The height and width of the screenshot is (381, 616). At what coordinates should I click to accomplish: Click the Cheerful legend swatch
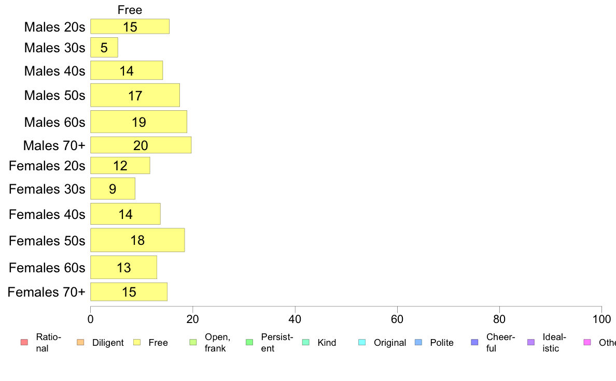(x=474, y=342)
